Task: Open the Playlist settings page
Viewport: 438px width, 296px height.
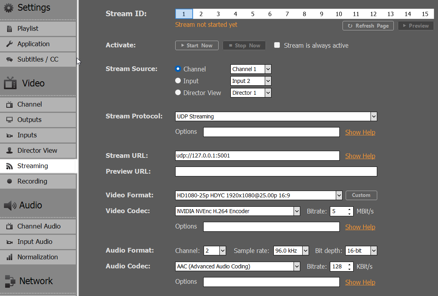Action: coord(38,28)
